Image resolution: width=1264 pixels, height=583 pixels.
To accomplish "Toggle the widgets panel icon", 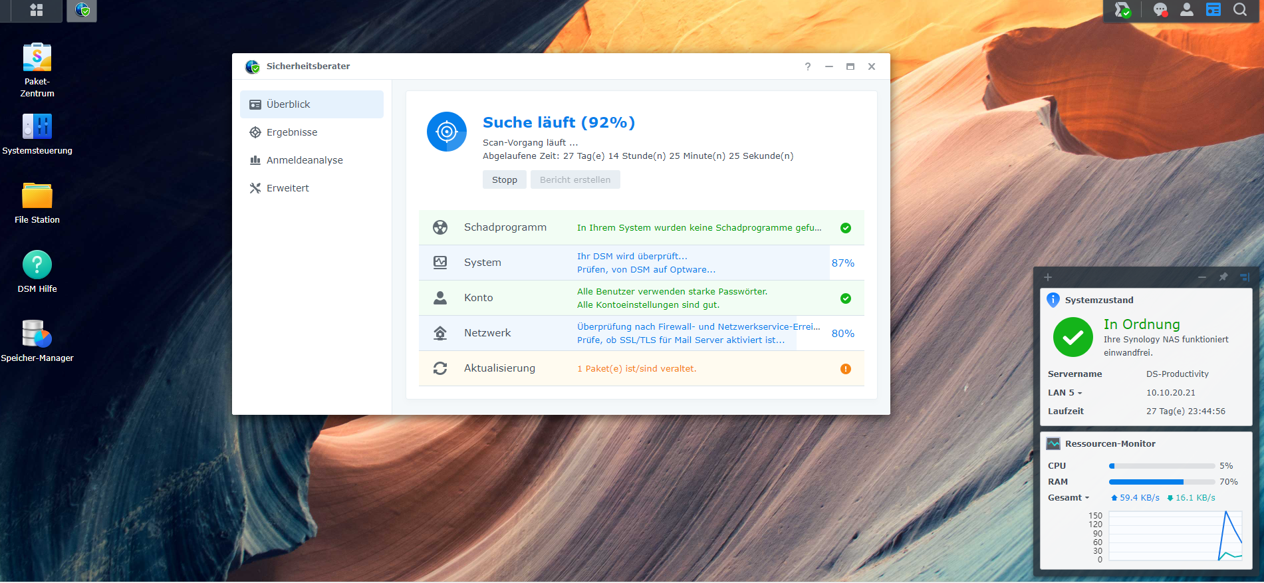I will [1213, 9].
